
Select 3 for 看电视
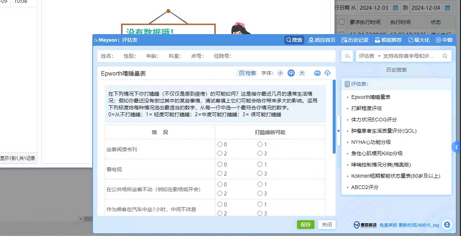click(x=259, y=174)
